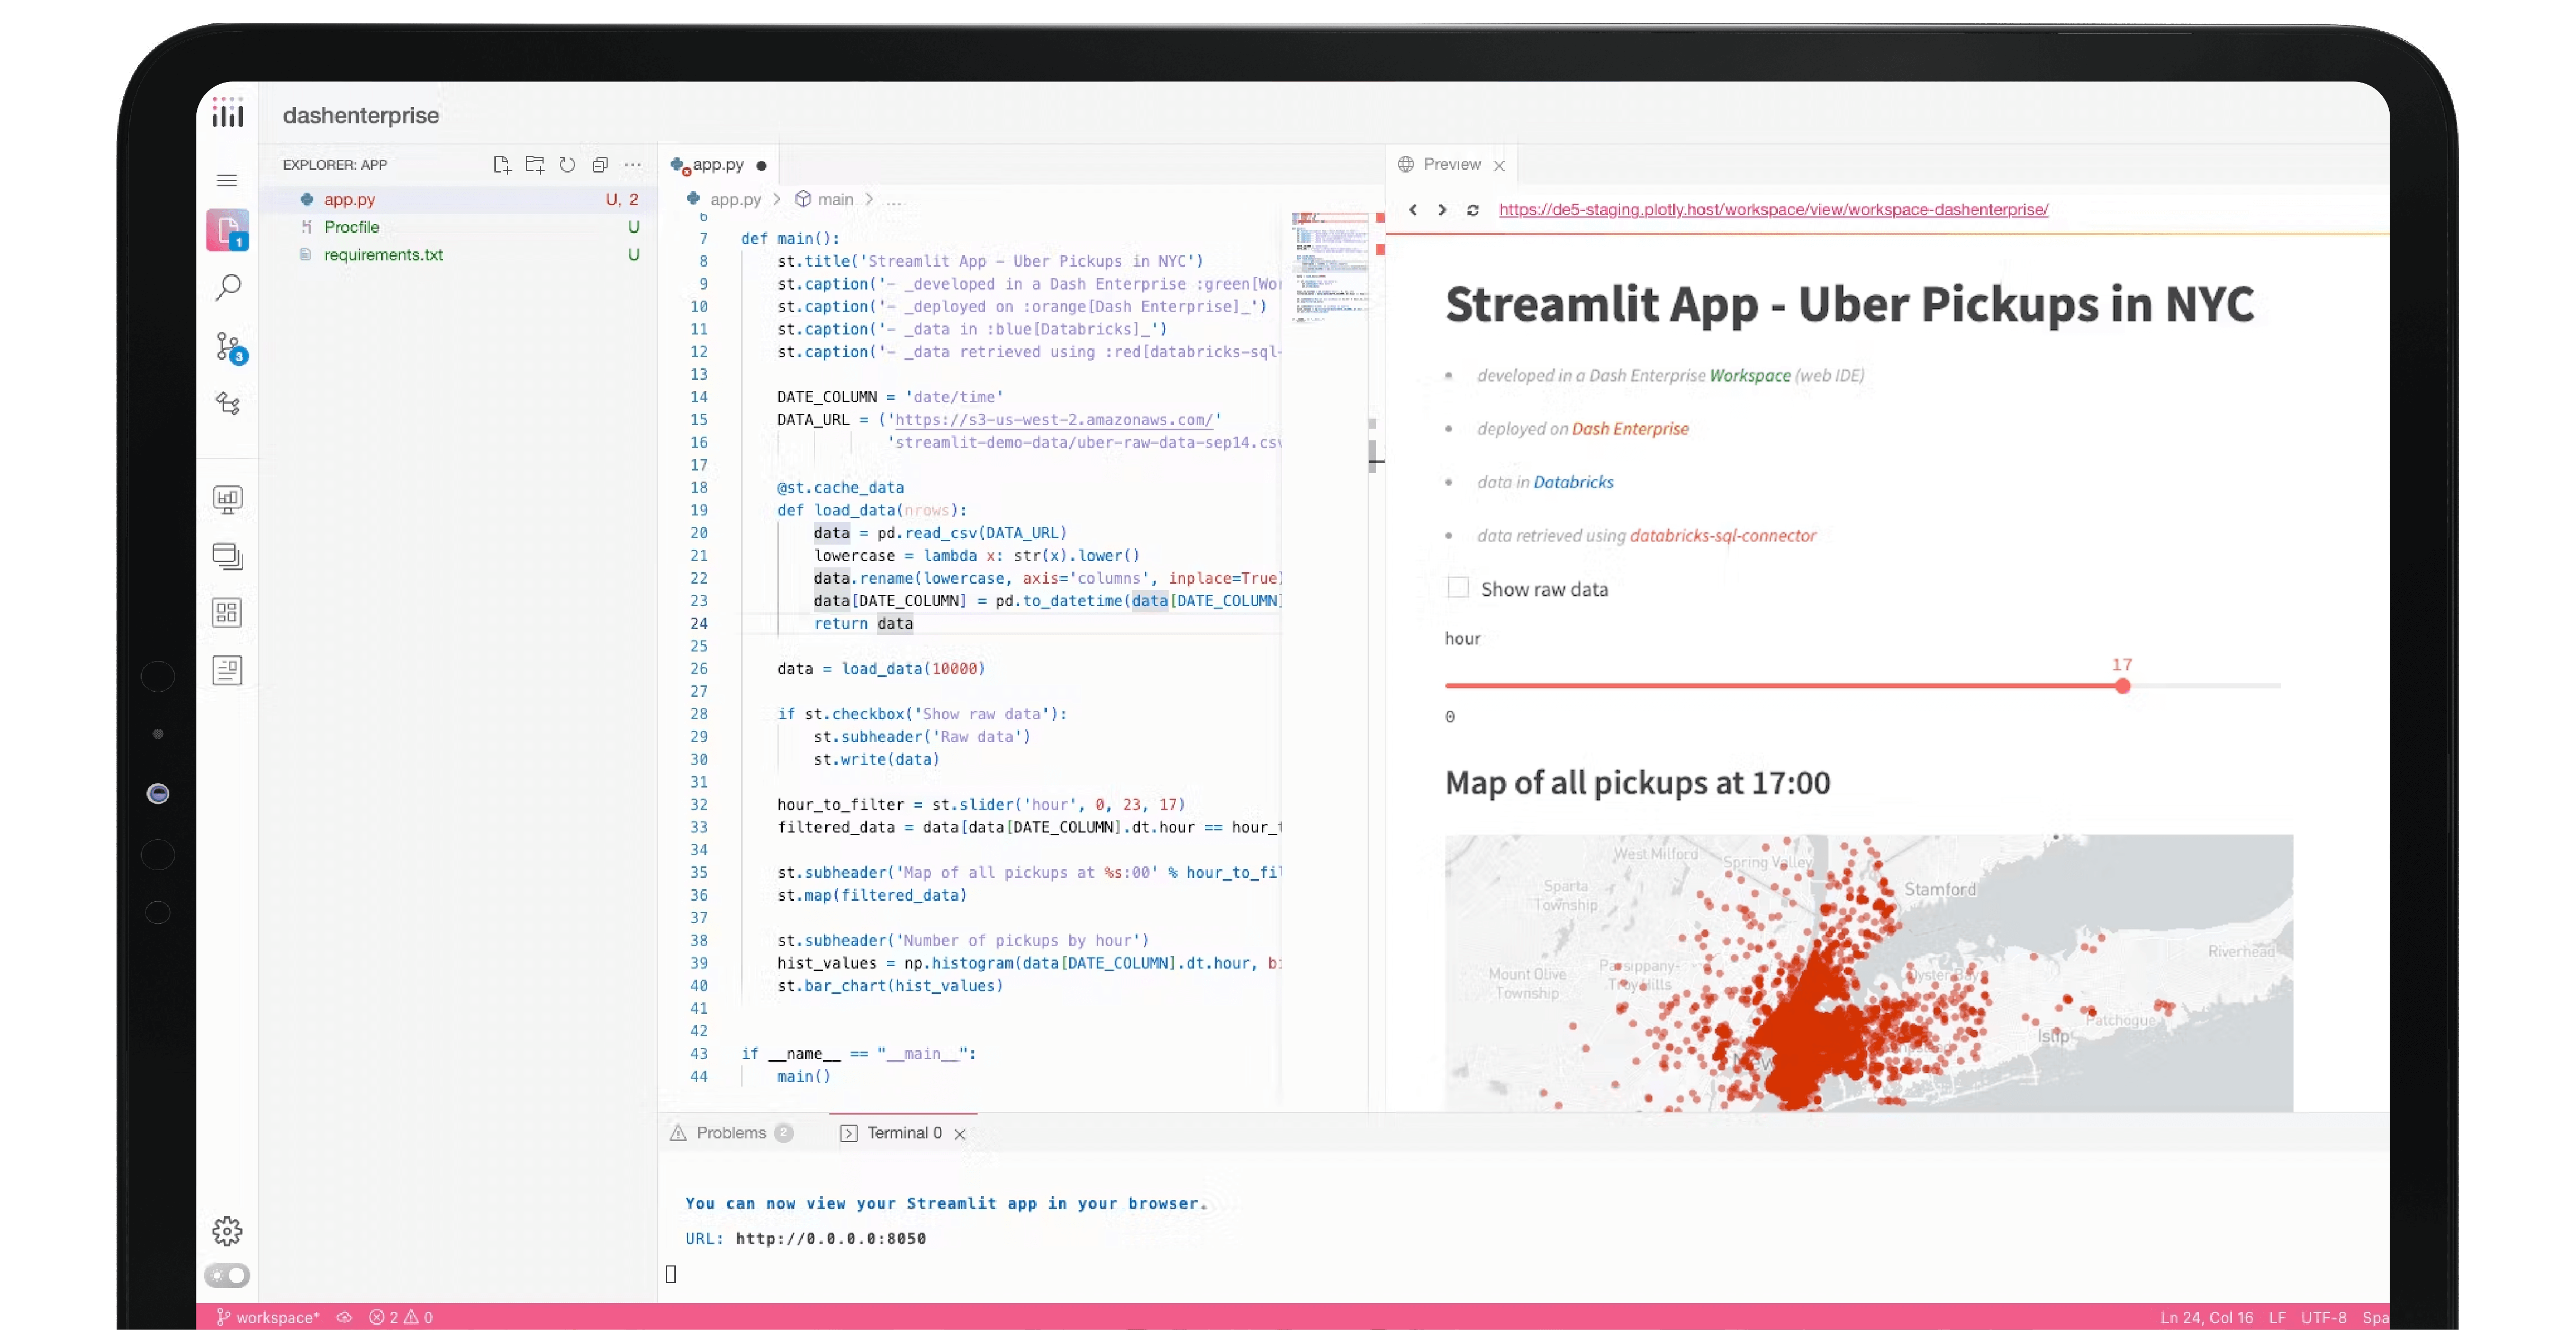Go forward in the Preview browser
Screen dimensions: 2576x1330
1442,210
